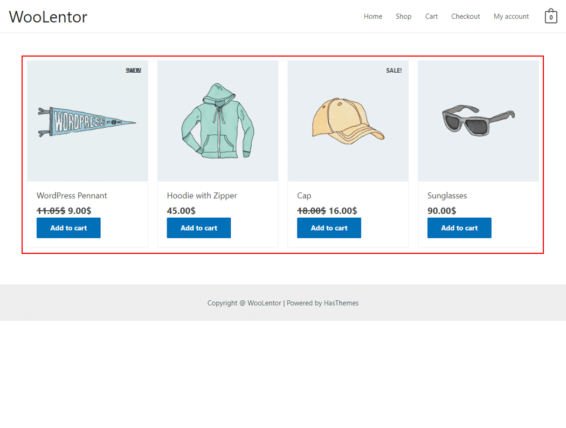Viewport: 566px width, 428px height.
Task: Open the WordPress Pennant title link
Action: pos(72,196)
